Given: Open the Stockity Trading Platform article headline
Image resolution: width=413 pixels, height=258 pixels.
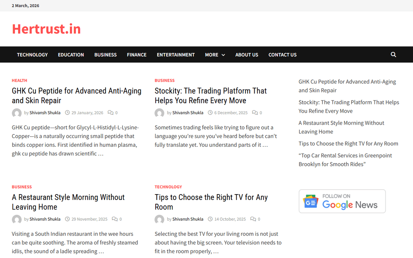Looking at the screenshot, I should pos(211,96).
